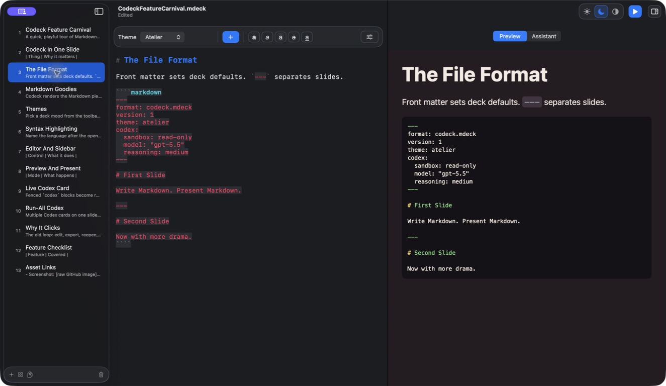Start presentation with the blue play button
This screenshot has height=386, width=666.
[x=635, y=12]
